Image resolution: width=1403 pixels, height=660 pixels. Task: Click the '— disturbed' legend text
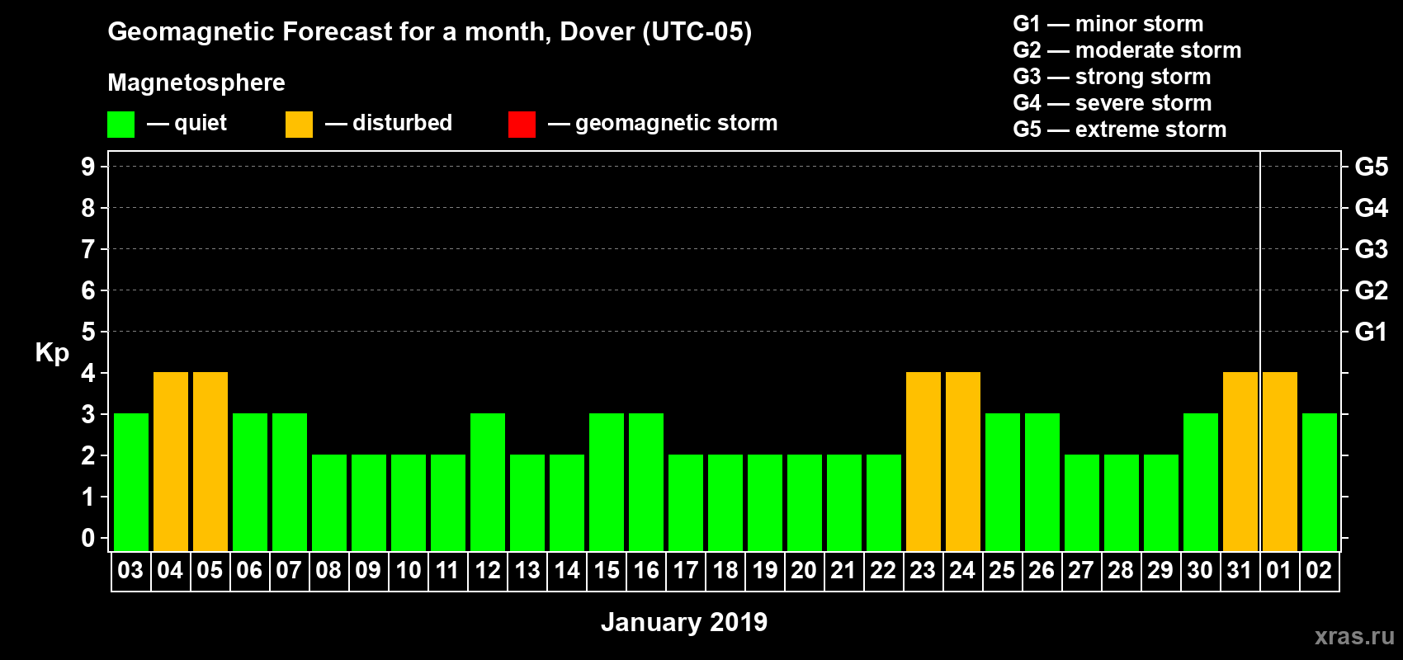pos(389,123)
